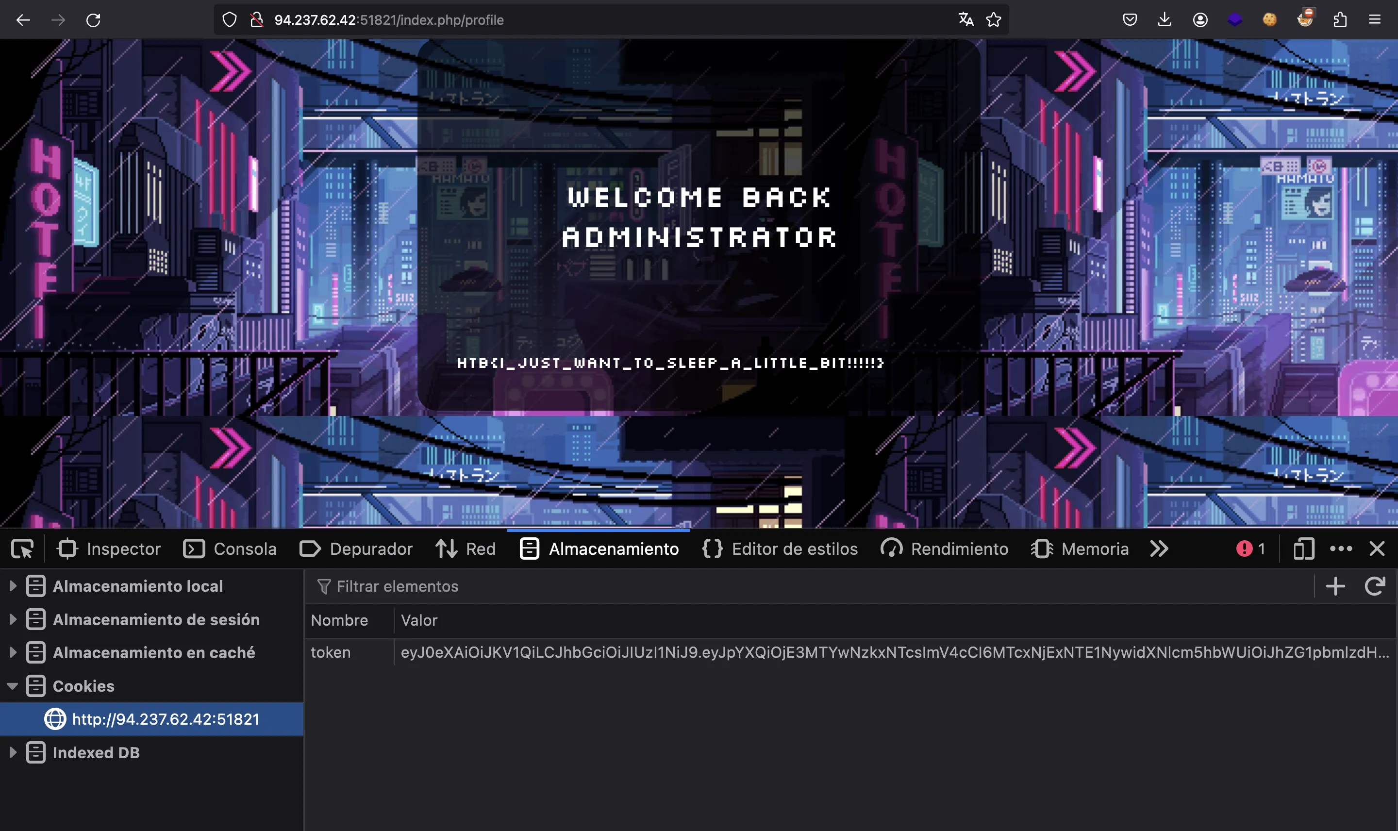Close the developer tools panel
The image size is (1398, 831).
coord(1377,549)
